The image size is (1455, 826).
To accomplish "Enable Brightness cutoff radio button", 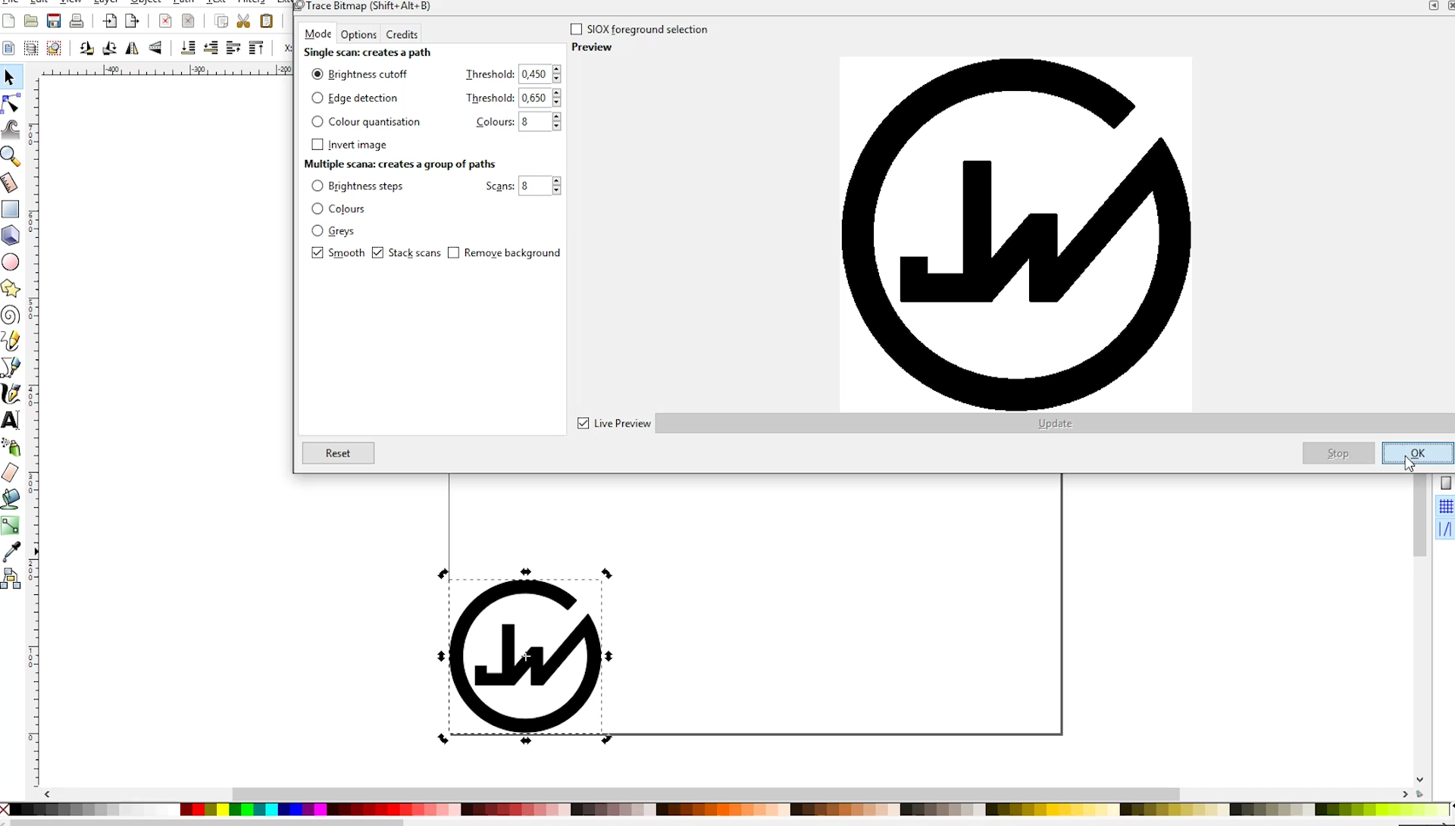I will coord(318,73).
